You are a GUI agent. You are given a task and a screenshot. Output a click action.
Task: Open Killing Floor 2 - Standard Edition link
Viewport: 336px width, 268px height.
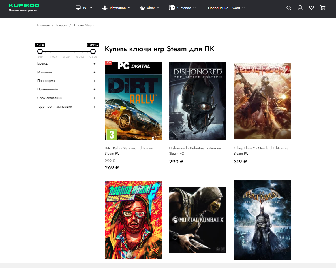[x=261, y=151]
